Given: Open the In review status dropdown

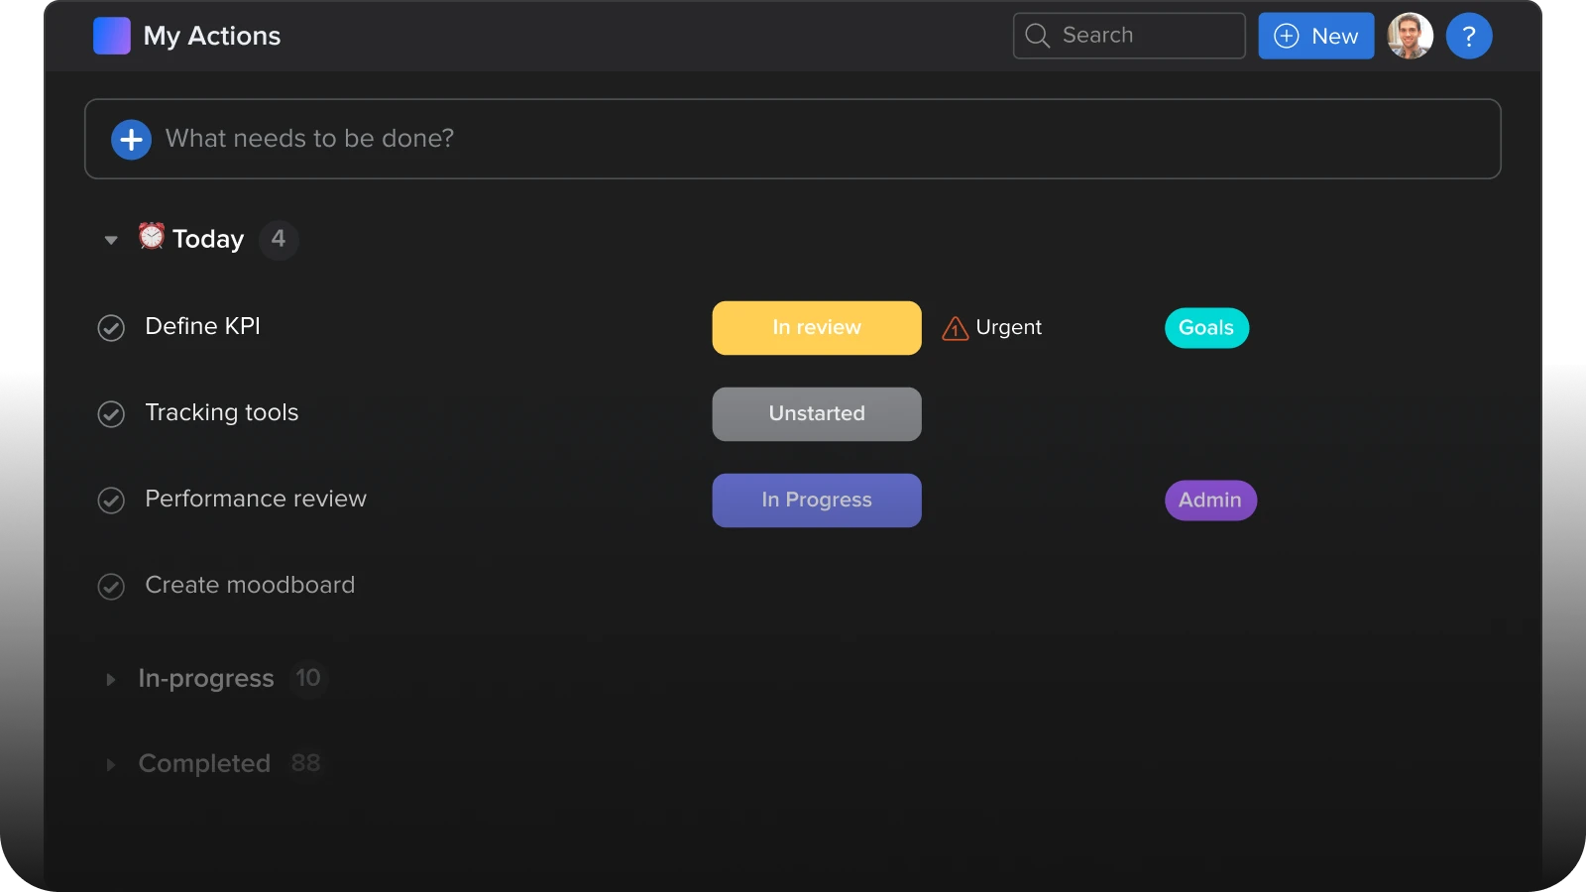Looking at the screenshot, I should pyautogui.click(x=816, y=328).
